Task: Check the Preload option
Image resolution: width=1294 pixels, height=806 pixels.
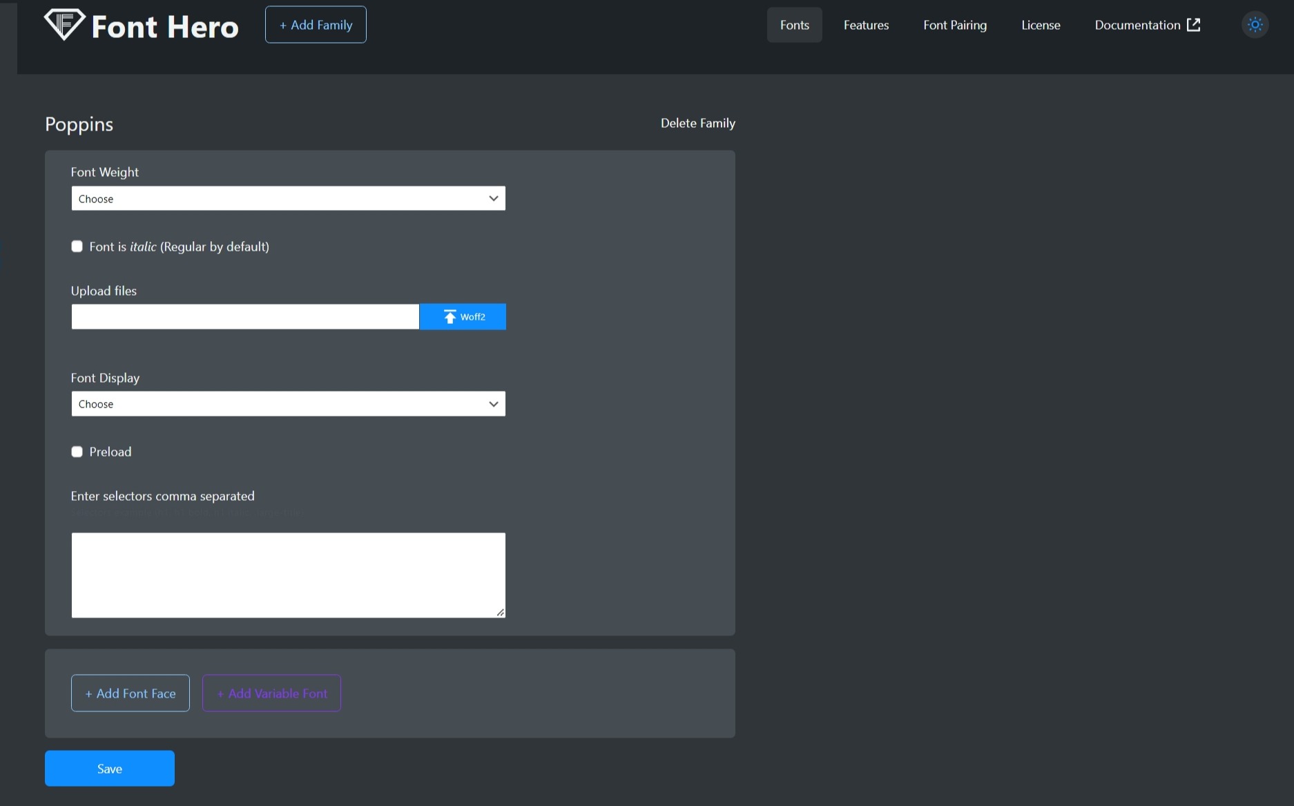Action: click(77, 451)
